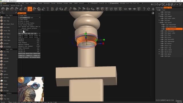Expand the Dagger tree node
183x103 pixels.
click(159, 16)
